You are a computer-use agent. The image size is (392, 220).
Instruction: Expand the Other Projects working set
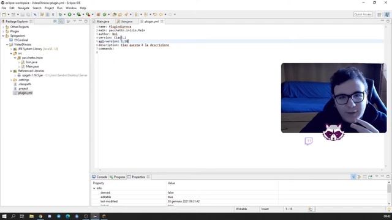pos(3,27)
